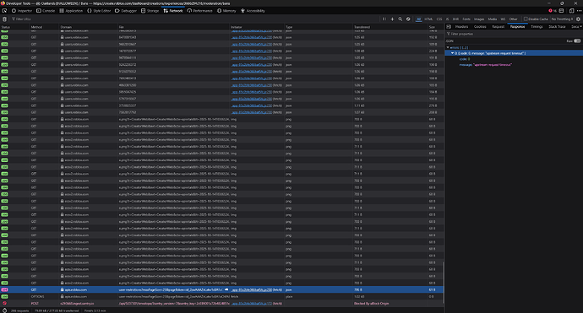Filter requests by Media
583x313 pixels.
493,19
